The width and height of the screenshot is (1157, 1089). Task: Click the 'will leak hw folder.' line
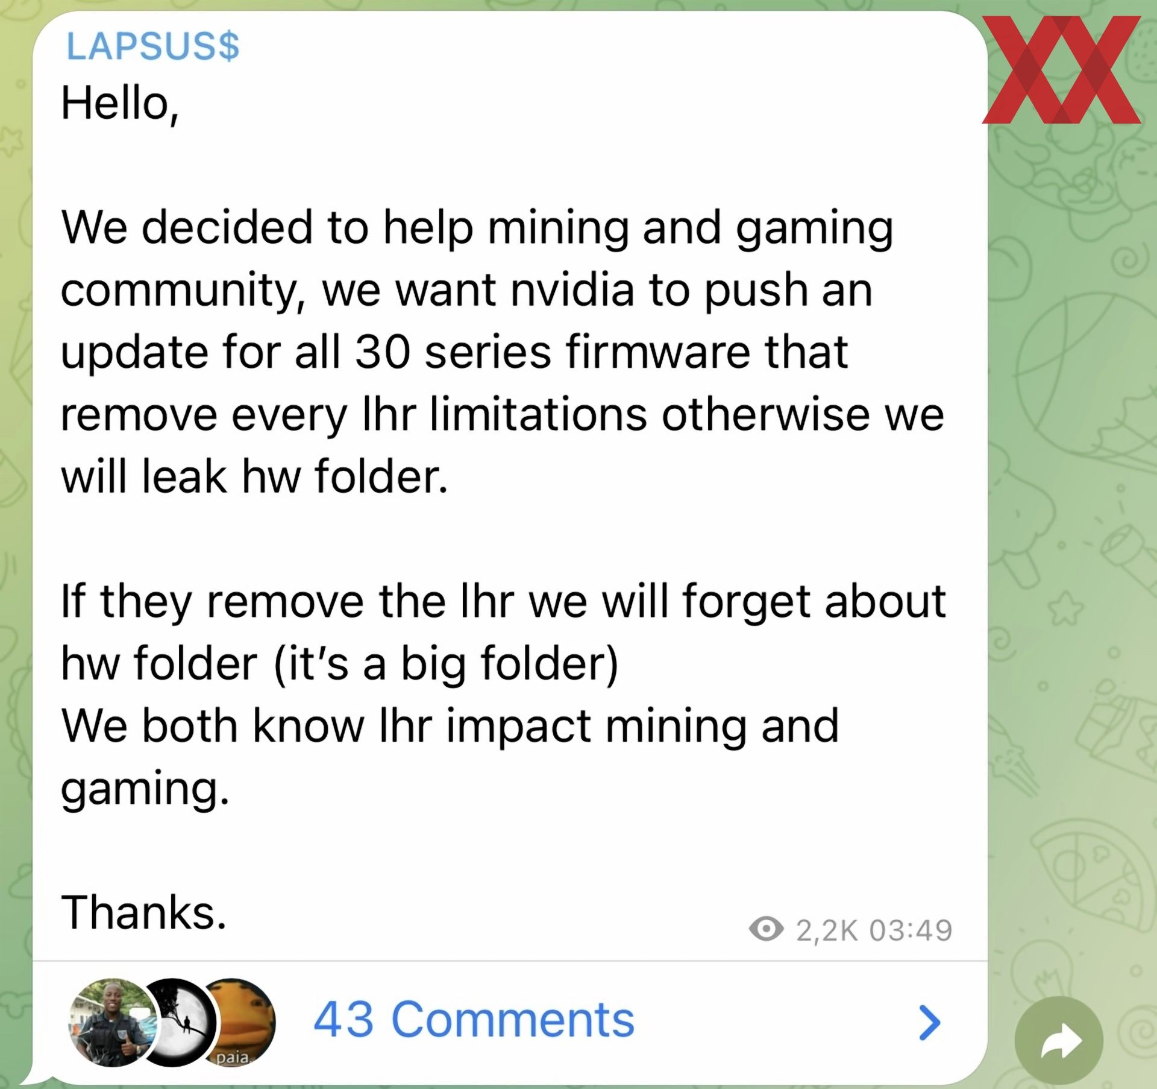(254, 476)
